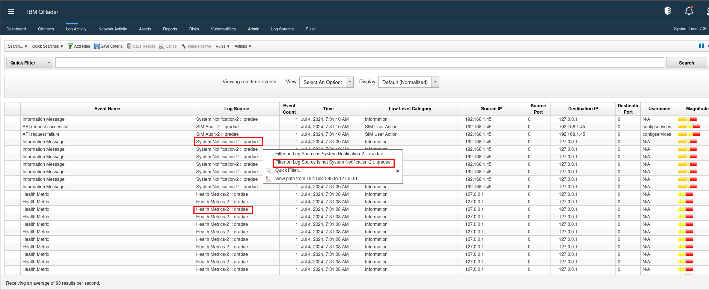Open the notifications bell
The height and width of the screenshot is (290, 709).
689,11
